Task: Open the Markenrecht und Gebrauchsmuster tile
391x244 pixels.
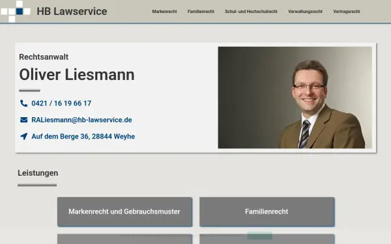Action: (x=124, y=211)
